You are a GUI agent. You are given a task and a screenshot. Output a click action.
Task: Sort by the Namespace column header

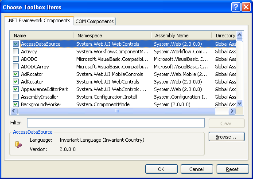pyautogui.click(x=112, y=36)
